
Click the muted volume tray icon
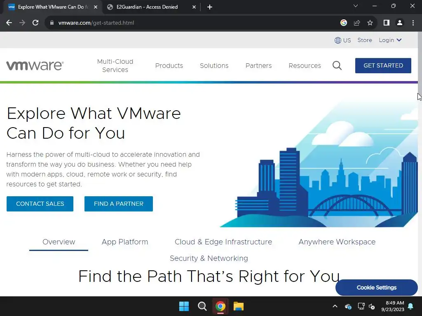tap(372, 306)
